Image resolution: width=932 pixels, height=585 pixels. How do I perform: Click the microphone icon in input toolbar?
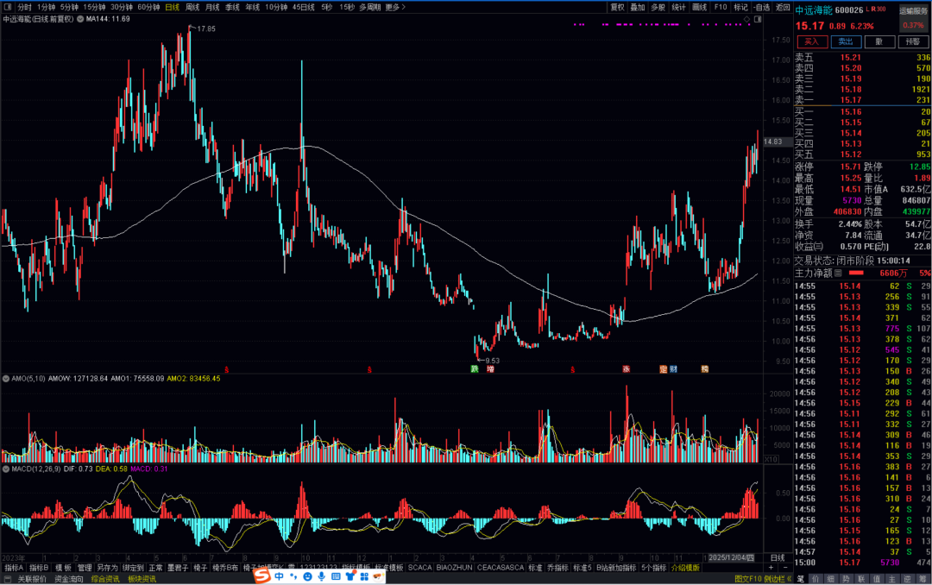[320, 576]
